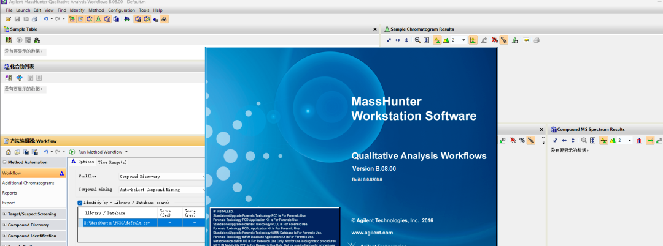Screen dimensions: 663x246
Task: Click the zoom out magnifier in Compound MS Spectrum toolbar
Action: tap(584, 140)
